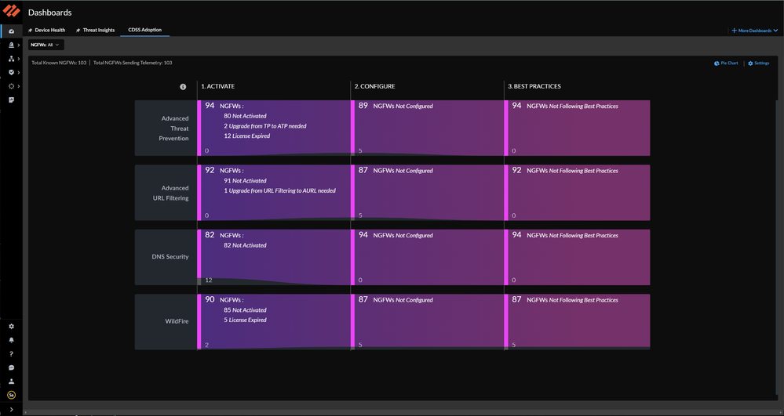This screenshot has width=784, height=416.
Task: Open the dashboard Settings link
Action: (758, 63)
